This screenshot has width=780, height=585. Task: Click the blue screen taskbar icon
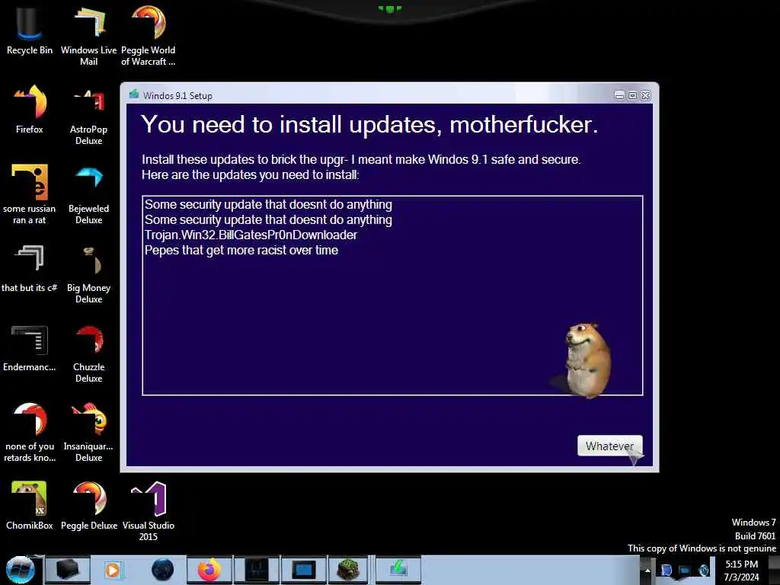(x=304, y=570)
